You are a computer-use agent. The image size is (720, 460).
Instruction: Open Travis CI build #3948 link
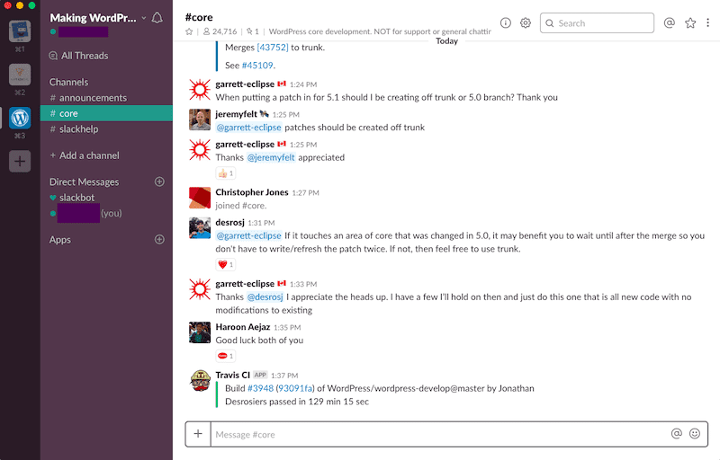click(x=260, y=388)
